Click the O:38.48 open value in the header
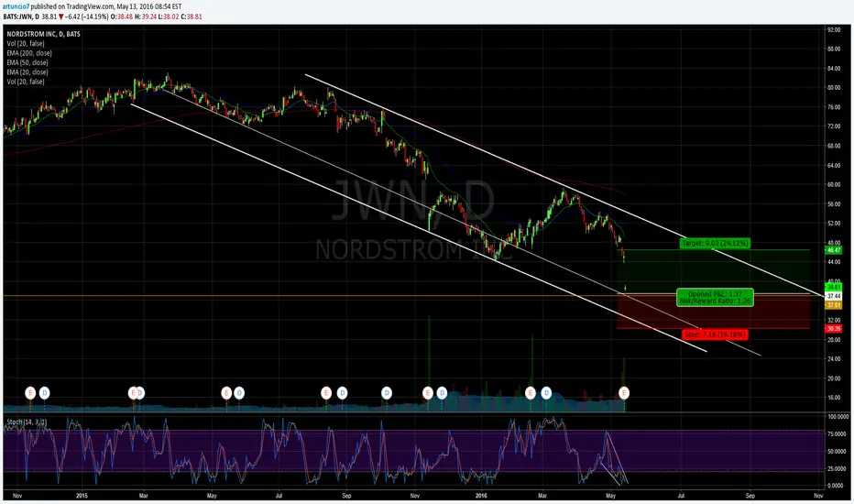854x504 pixels. point(122,16)
